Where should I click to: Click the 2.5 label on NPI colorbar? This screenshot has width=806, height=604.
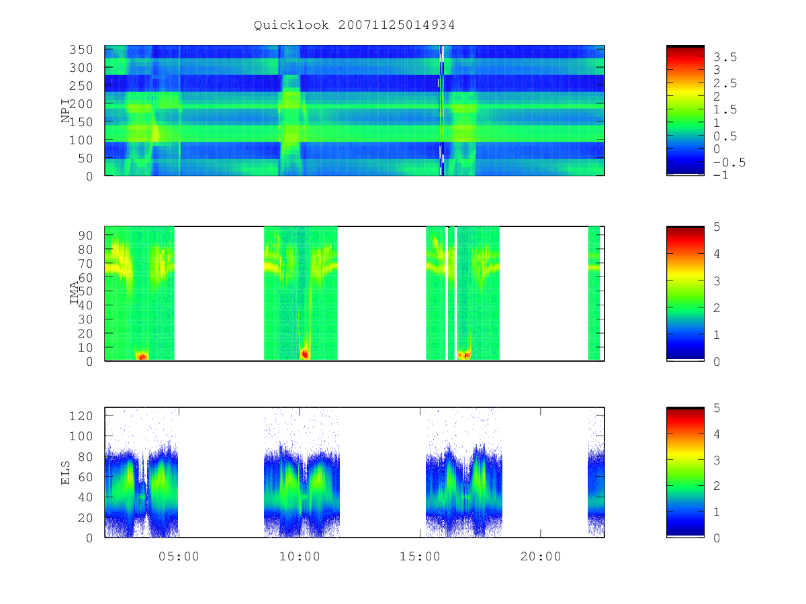[725, 84]
